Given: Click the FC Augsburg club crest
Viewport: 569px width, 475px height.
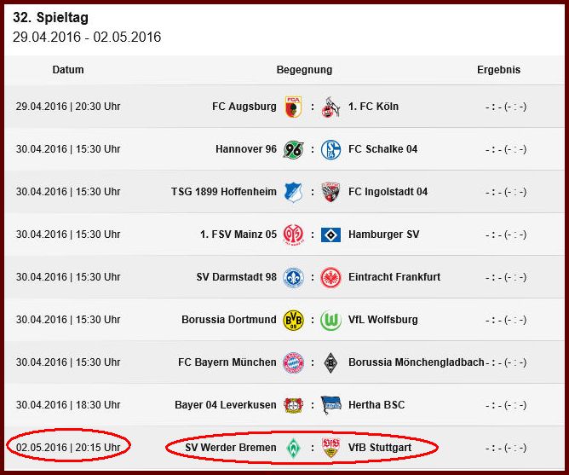Looking at the screenshot, I should click(293, 107).
